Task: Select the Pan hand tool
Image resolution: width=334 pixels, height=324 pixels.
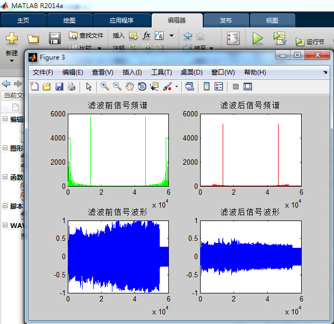Action: point(130,86)
